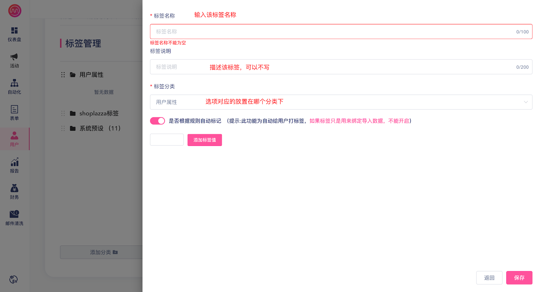Click the 返回 back button
This screenshot has height=292, width=540.
[489, 278]
